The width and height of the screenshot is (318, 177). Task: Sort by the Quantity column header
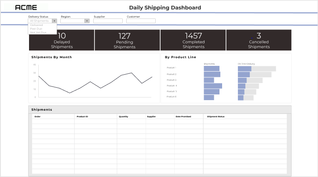pos(123,116)
